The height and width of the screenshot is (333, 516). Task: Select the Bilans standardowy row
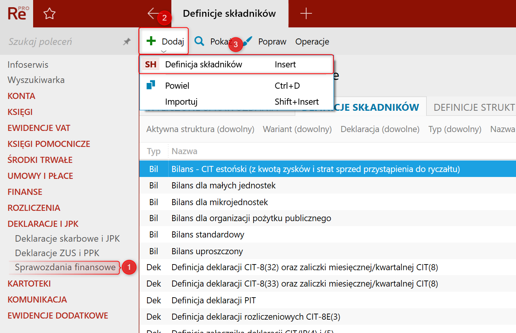[327, 234]
